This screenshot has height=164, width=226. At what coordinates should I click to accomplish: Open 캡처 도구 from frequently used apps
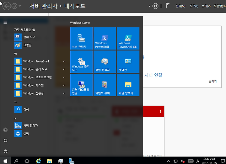tap(40, 37)
